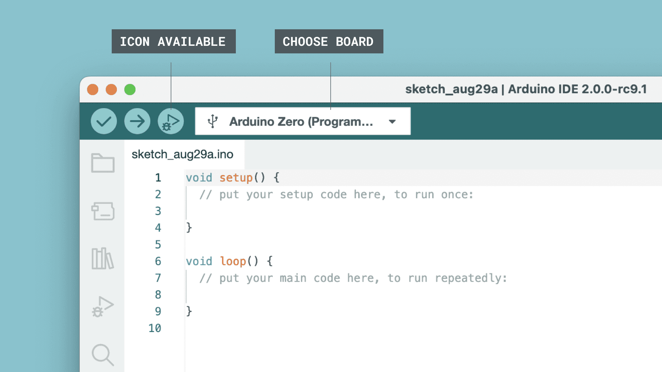Click the setup comment on line 2

click(x=336, y=195)
